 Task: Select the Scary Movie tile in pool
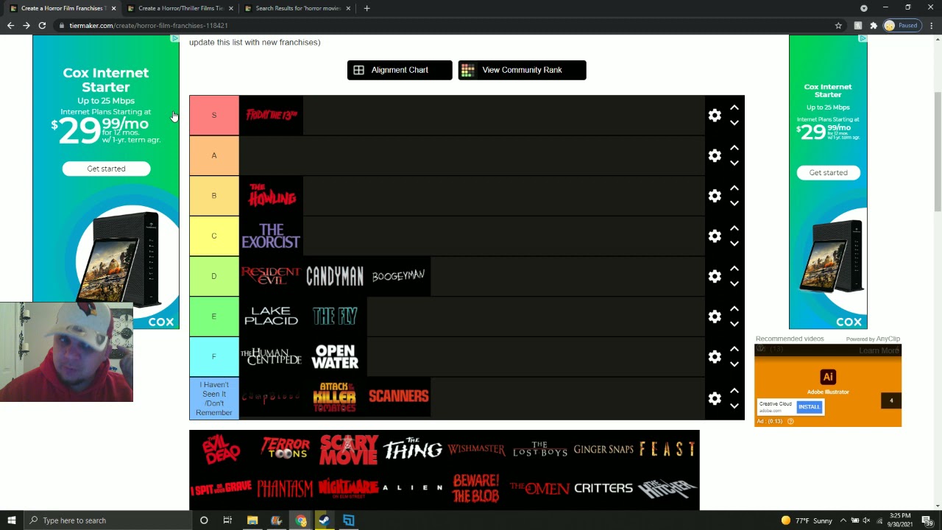349,449
